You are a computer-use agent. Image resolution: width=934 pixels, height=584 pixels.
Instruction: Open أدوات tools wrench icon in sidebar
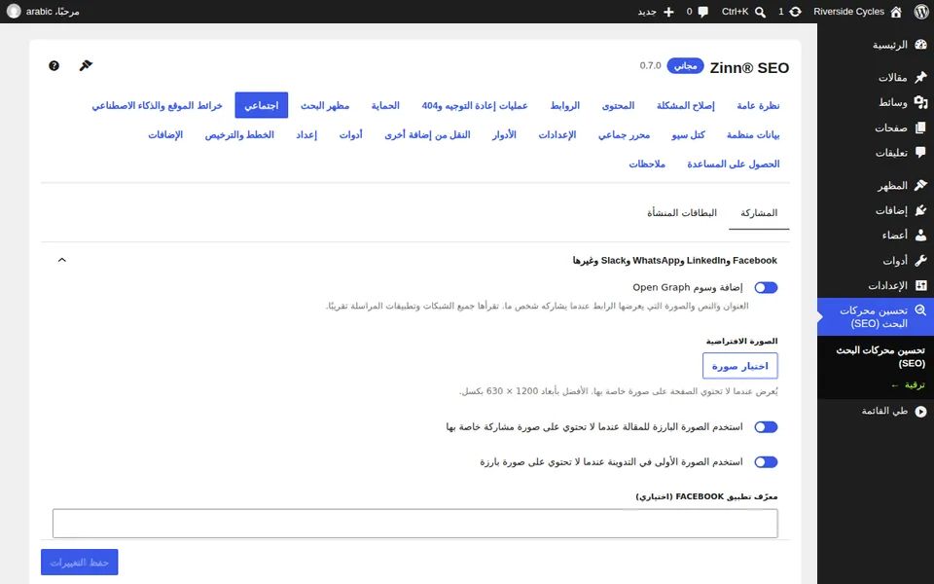[x=921, y=261]
